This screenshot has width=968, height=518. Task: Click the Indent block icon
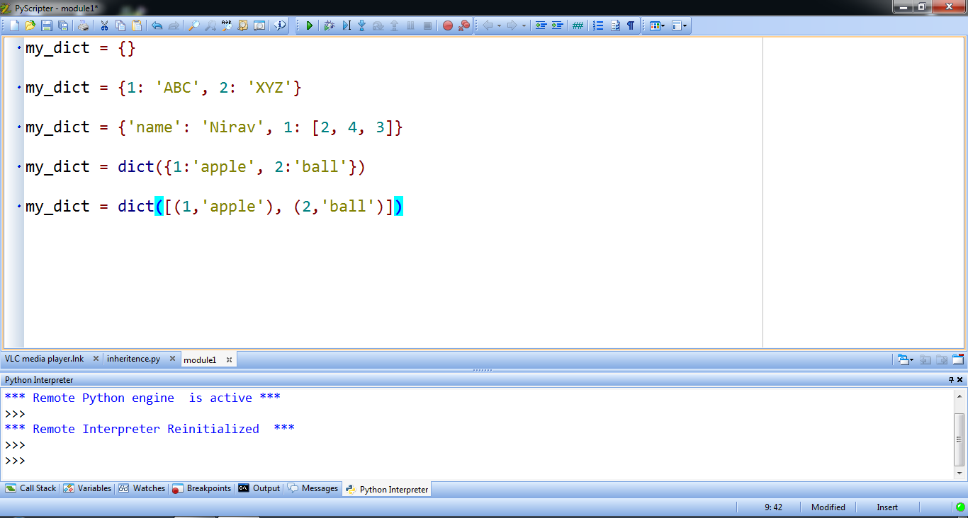(x=558, y=25)
